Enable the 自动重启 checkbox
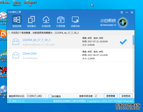Viewport: 143px width, 112px height. [x=50, y=96]
